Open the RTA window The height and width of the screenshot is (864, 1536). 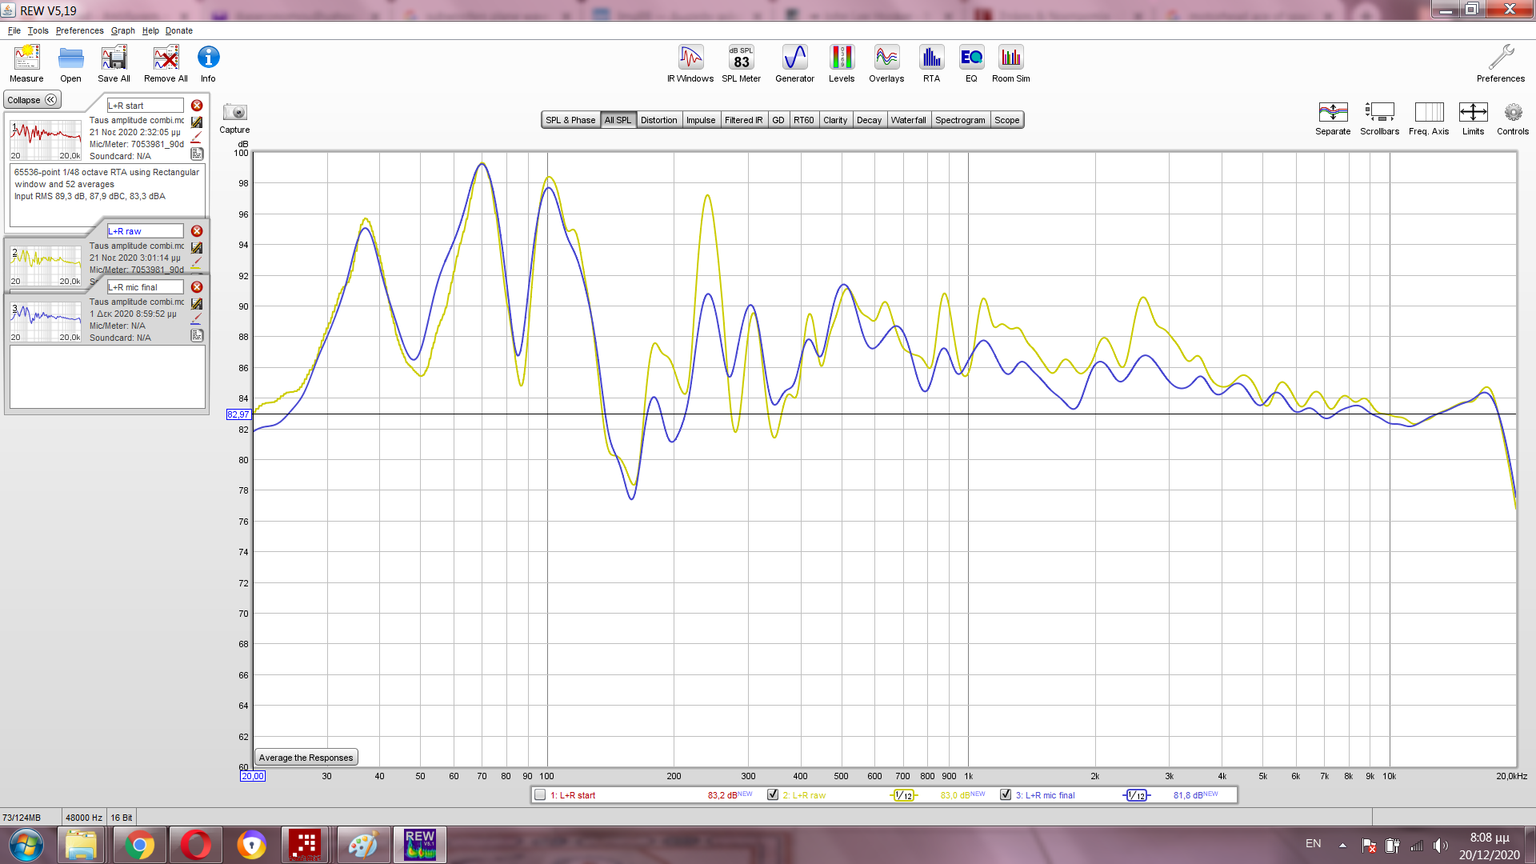(x=931, y=63)
